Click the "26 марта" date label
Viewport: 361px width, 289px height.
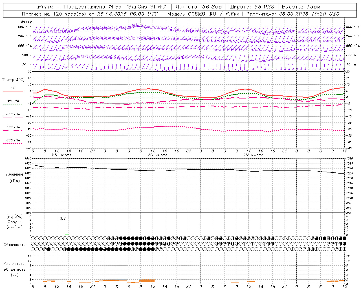coord(158,155)
